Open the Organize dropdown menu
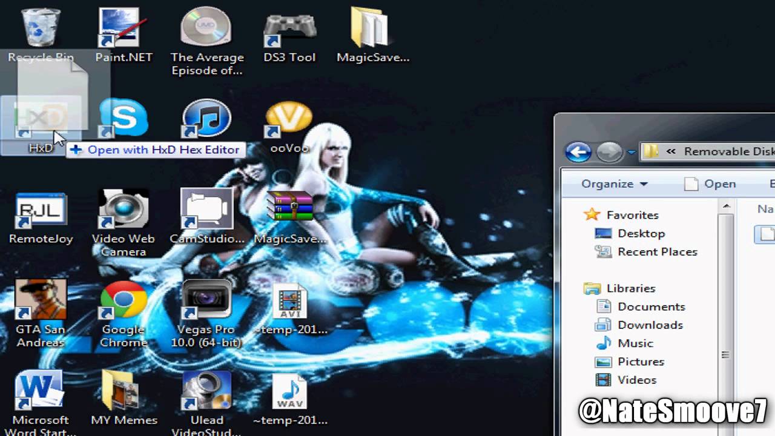This screenshot has width=775, height=436. click(x=614, y=183)
